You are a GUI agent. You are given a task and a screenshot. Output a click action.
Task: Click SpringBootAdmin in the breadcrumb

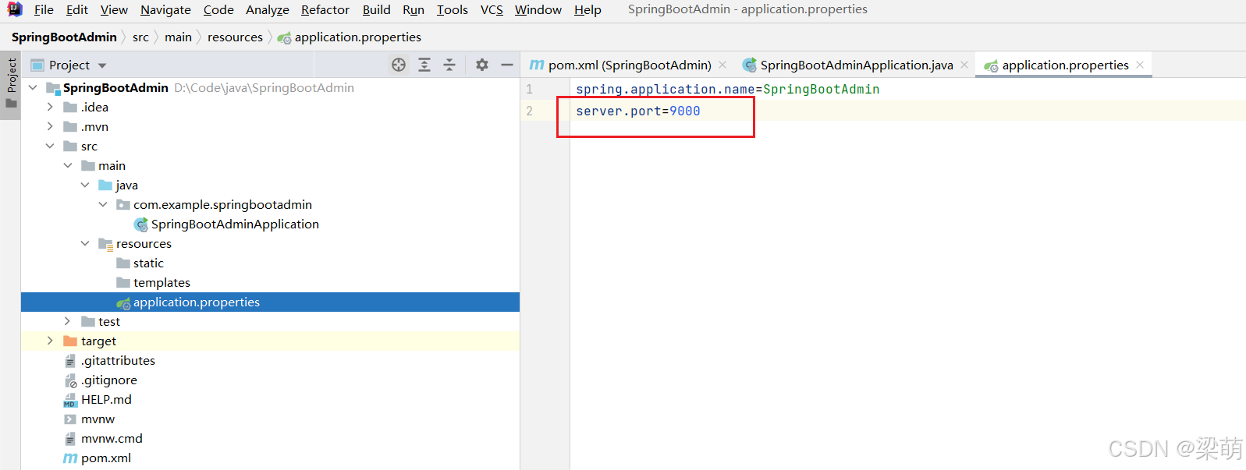(64, 37)
